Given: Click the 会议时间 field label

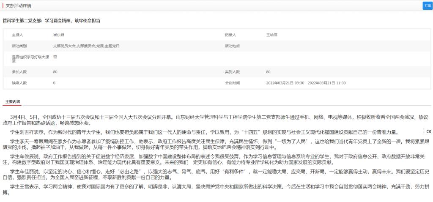Looking at the screenshot, I should point(232,83).
